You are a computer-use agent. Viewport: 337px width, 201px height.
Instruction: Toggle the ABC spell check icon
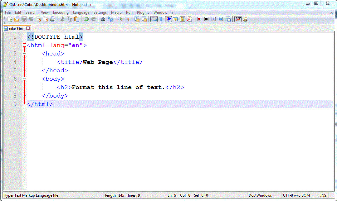[238, 19]
